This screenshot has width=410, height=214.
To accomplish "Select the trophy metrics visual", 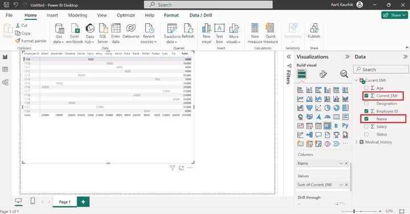I will pyautogui.click(x=337, y=135).
